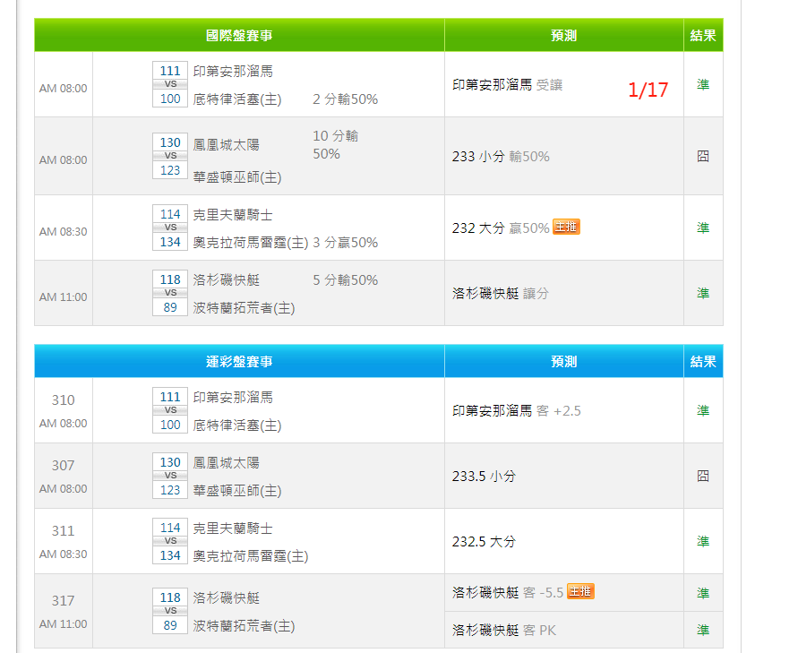Click 波特蘭拓荒者(主) in the 國際盤 table
The height and width of the screenshot is (653, 798).
244,307
